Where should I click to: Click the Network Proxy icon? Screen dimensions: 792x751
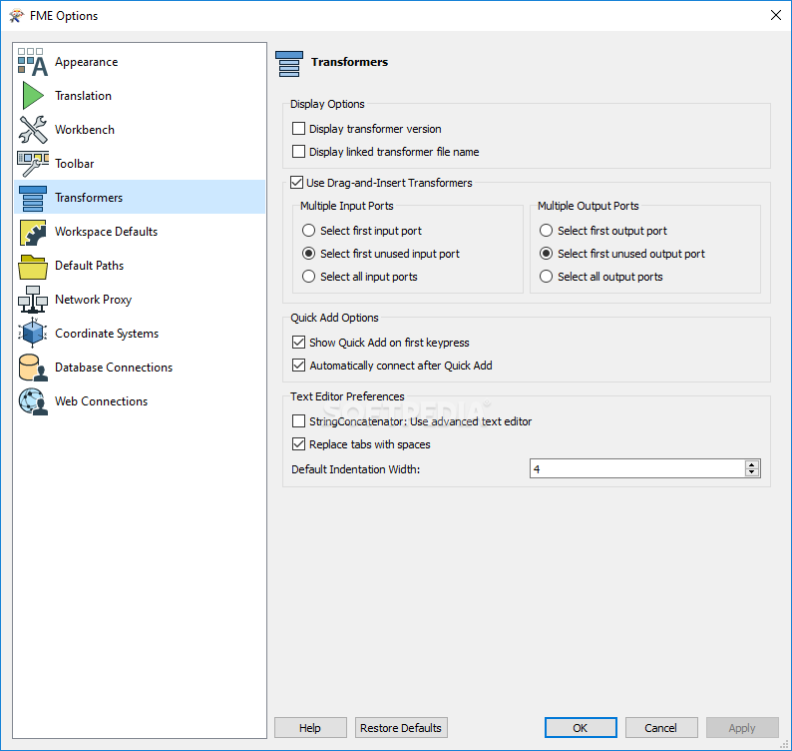coord(33,300)
